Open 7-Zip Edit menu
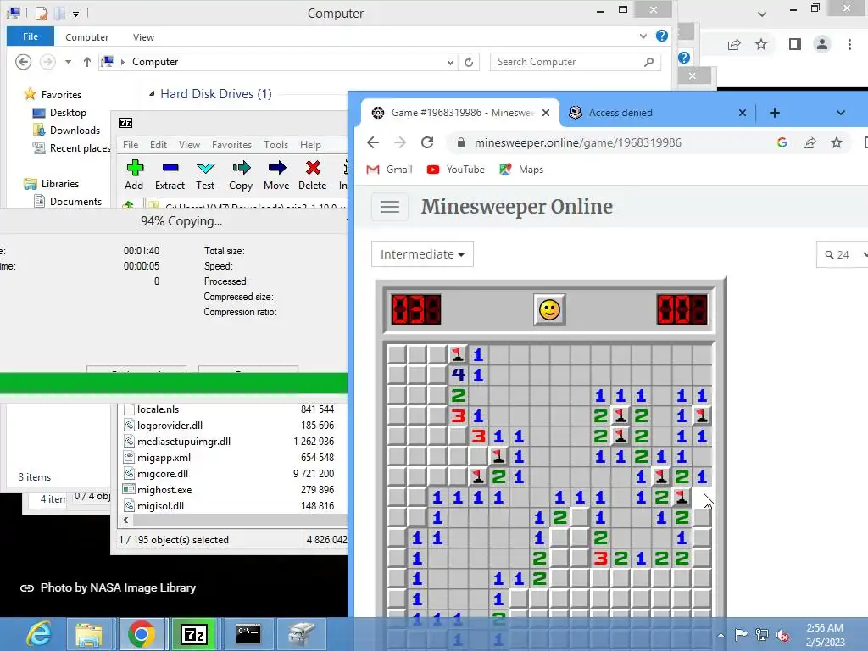 pyautogui.click(x=159, y=144)
